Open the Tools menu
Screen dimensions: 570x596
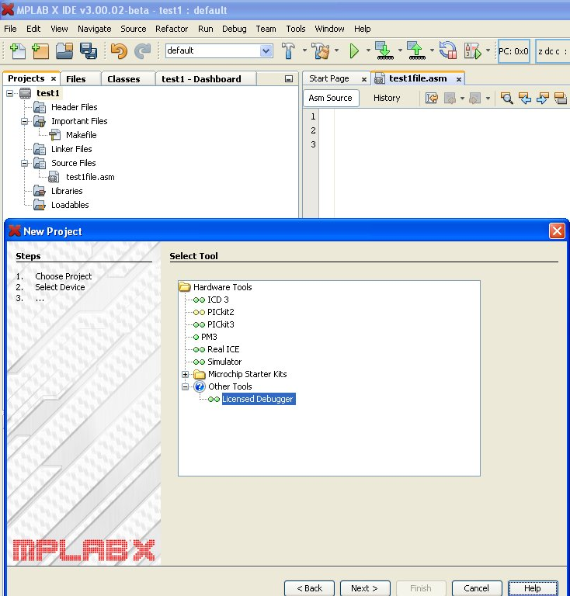click(x=295, y=29)
